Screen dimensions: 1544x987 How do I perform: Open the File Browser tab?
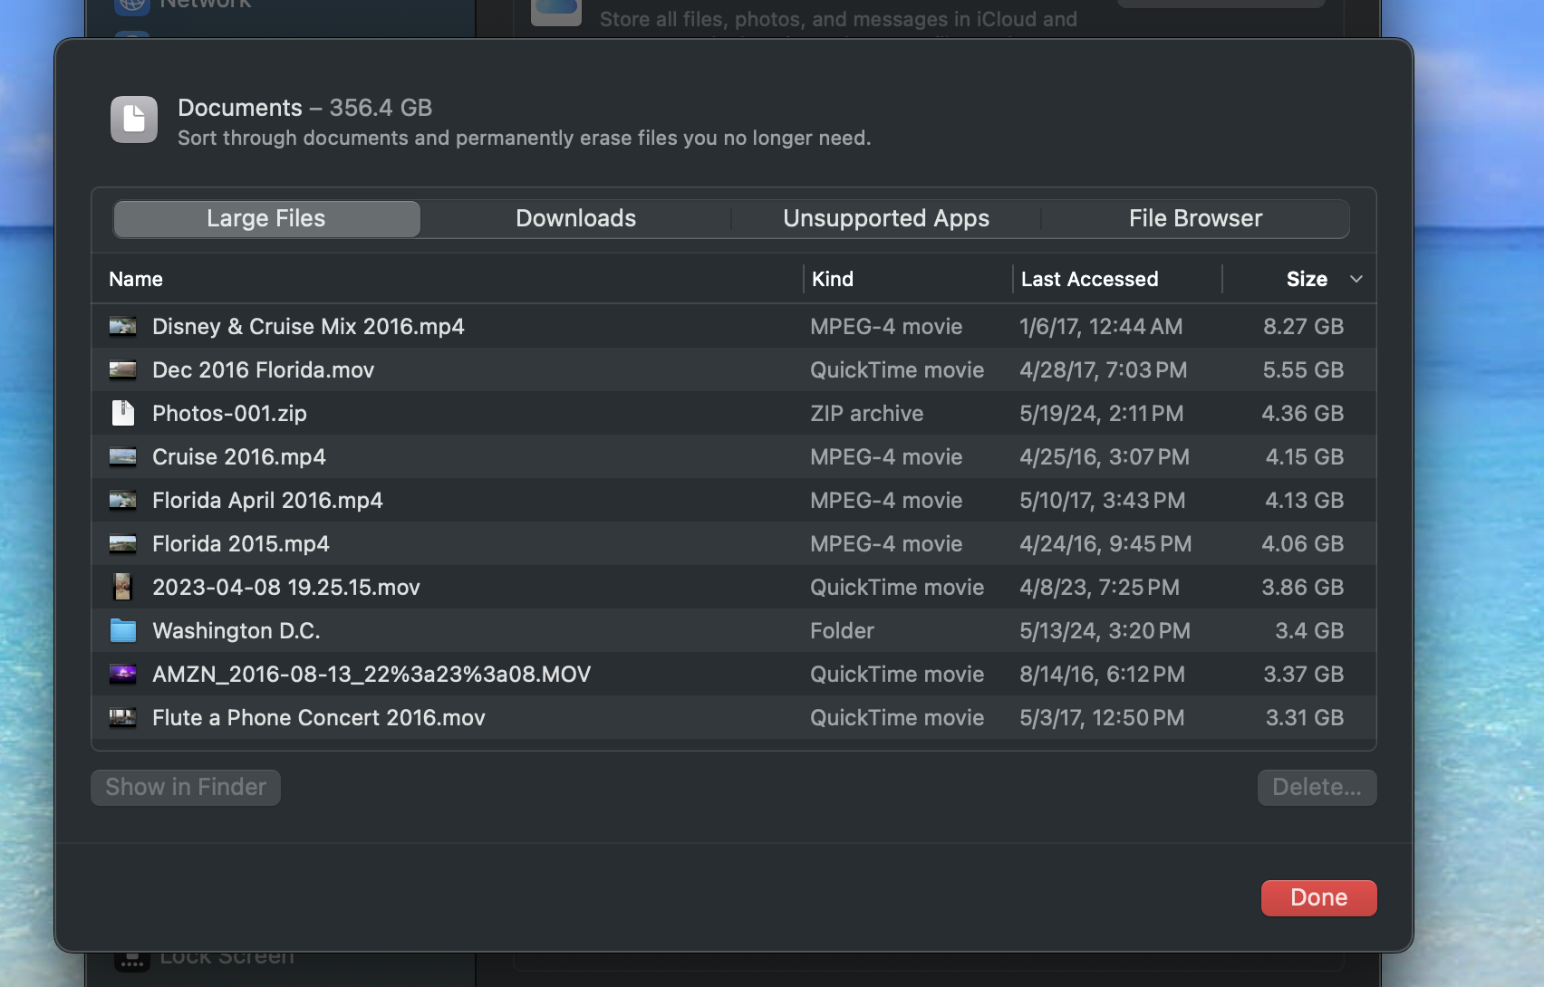[x=1195, y=218]
